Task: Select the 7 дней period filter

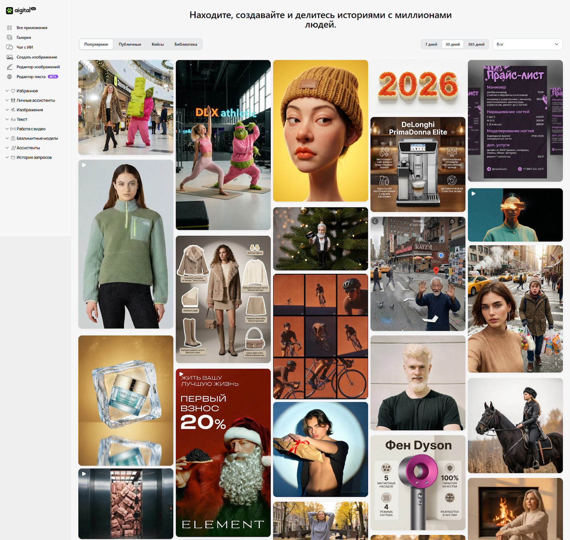Action: 431,45
